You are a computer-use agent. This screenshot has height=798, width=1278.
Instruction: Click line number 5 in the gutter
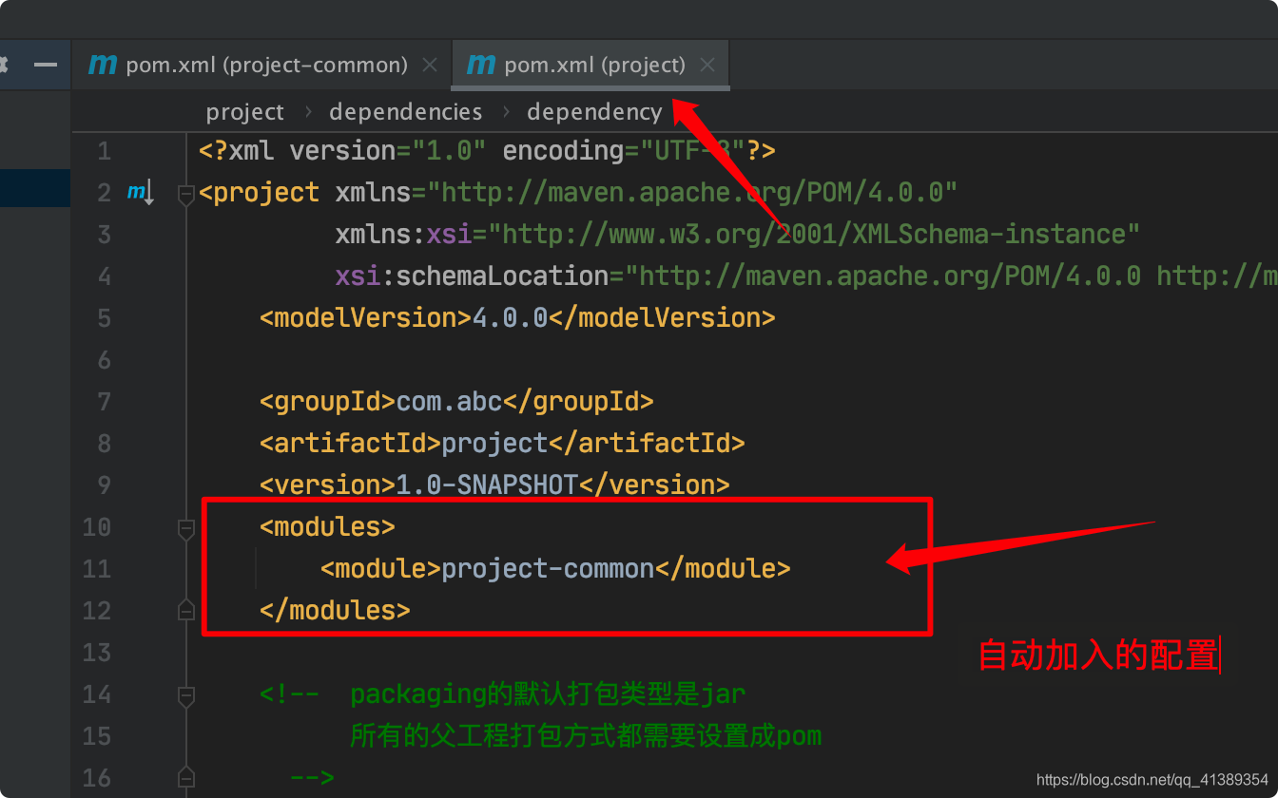pyautogui.click(x=104, y=318)
